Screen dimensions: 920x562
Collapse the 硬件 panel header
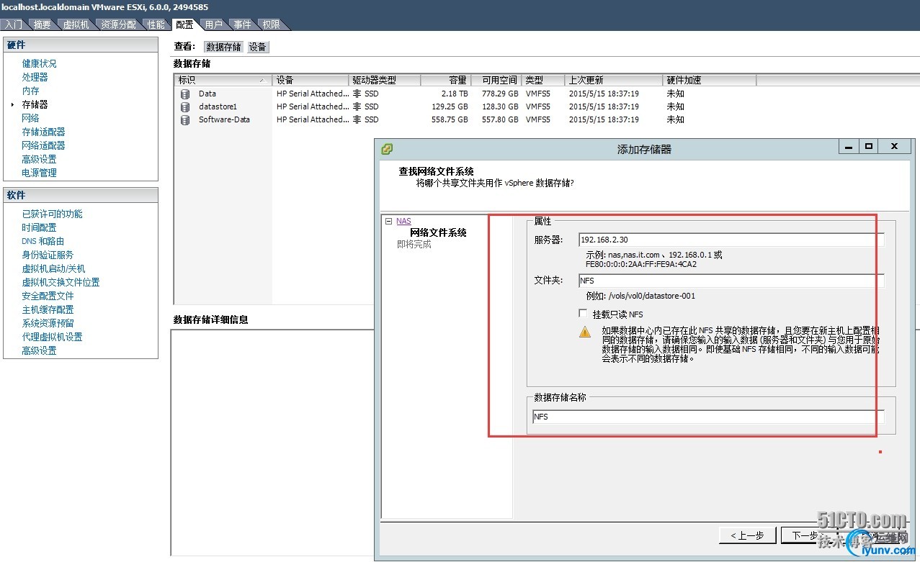point(81,45)
